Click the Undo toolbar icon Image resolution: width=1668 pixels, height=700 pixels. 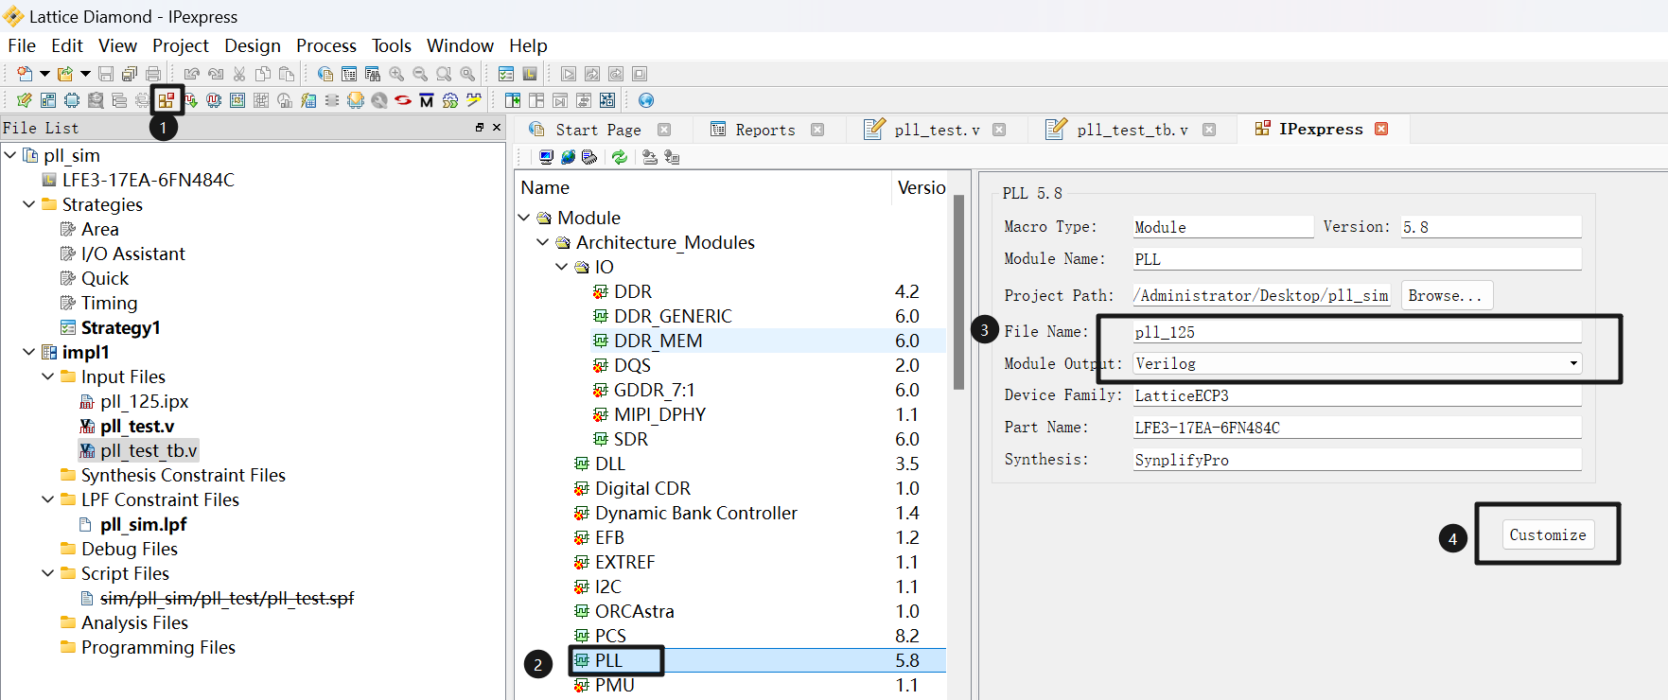tap(192, 74)
